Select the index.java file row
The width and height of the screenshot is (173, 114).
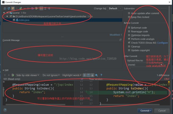tap(63, 20)
